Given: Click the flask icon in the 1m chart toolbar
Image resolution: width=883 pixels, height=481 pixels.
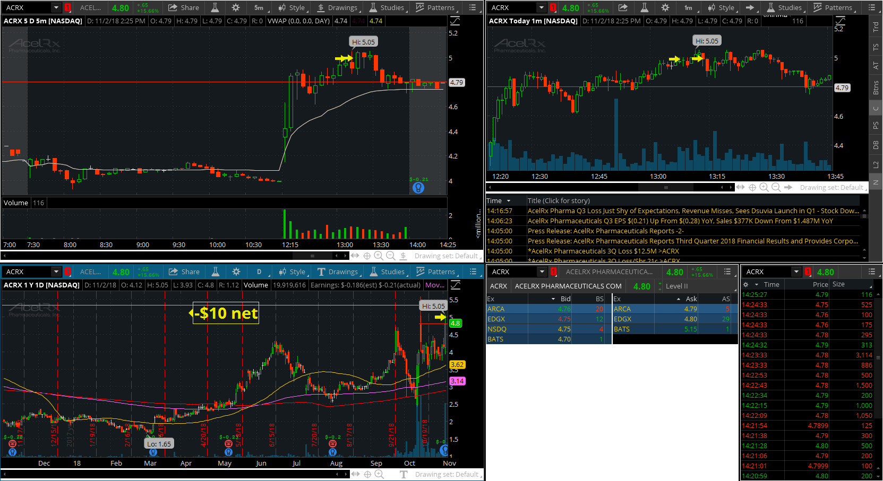Looking at the screenshot, I should click(x=644, y=7).
